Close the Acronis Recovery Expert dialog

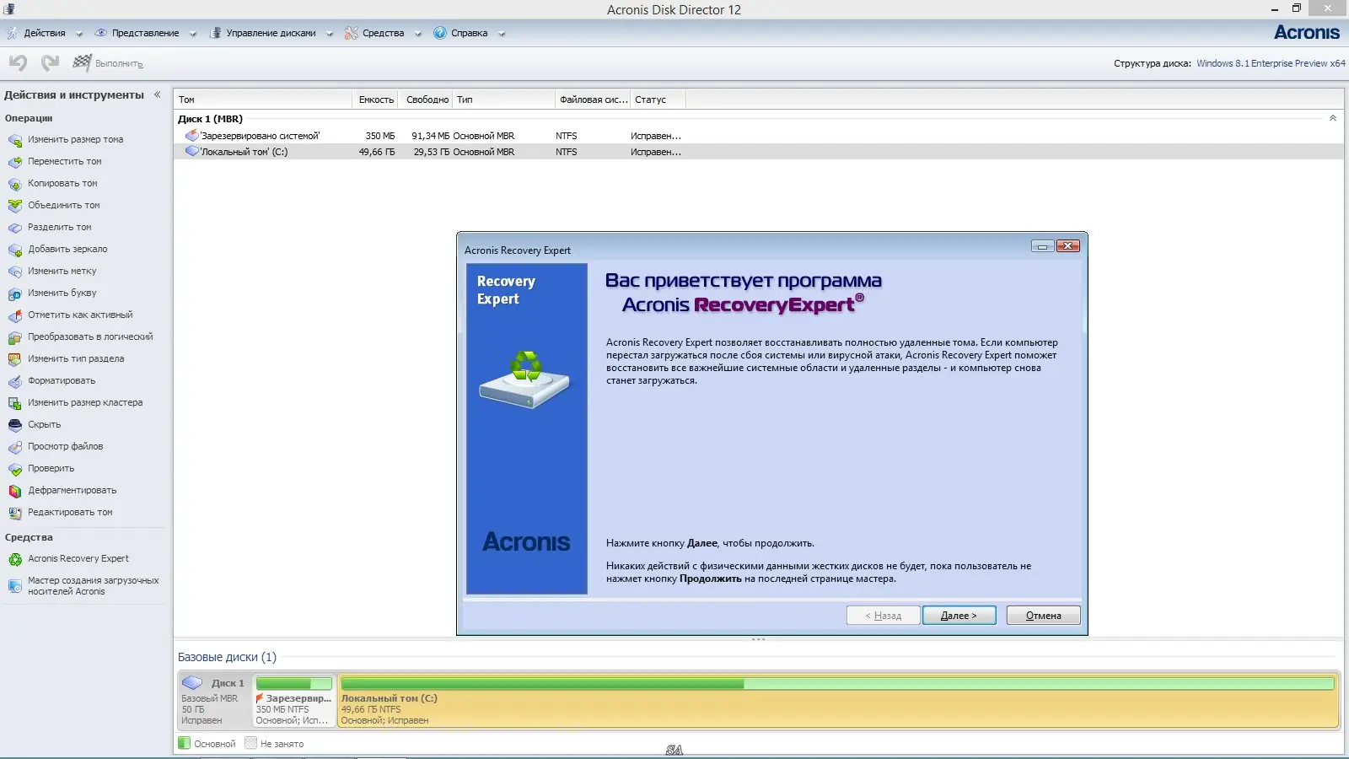coord(1067,246)
